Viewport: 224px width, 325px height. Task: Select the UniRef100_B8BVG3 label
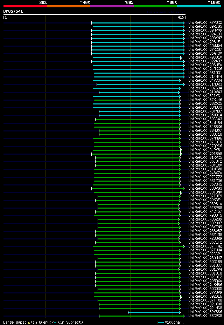click(205, 189)
